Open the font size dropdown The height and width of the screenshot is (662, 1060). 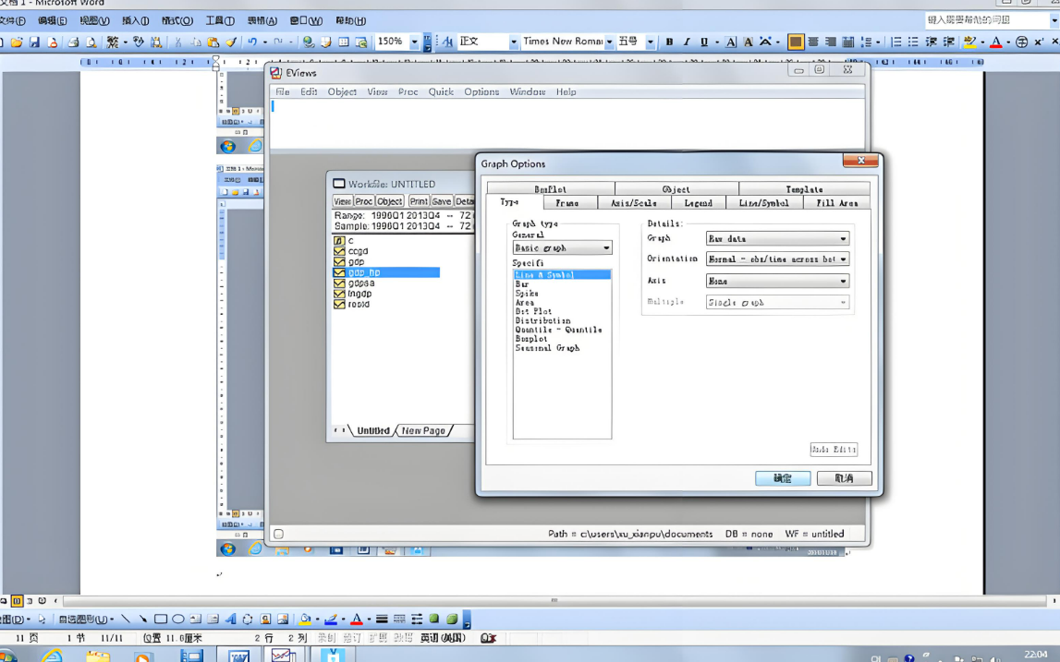coord(651,42)
